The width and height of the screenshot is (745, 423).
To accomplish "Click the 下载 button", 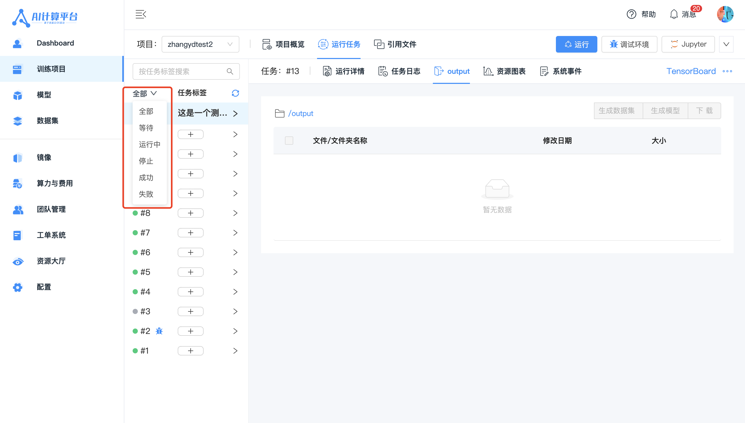I will click(704, 111).
